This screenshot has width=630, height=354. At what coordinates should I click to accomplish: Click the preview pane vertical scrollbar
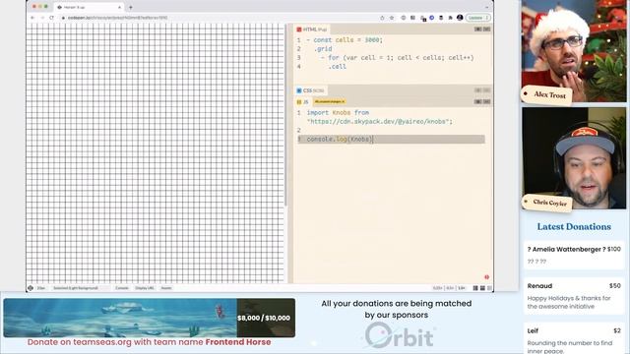[x=285, y=116]
